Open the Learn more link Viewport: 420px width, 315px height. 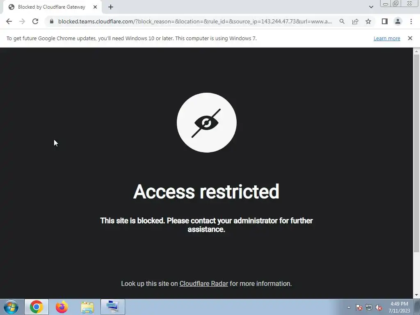click(x=387, y=38)
